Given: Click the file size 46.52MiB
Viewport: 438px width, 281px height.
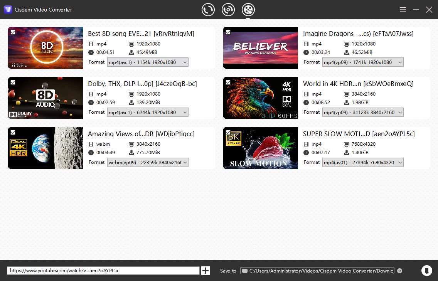Looking at the screenshot, I should pos(362,52).
